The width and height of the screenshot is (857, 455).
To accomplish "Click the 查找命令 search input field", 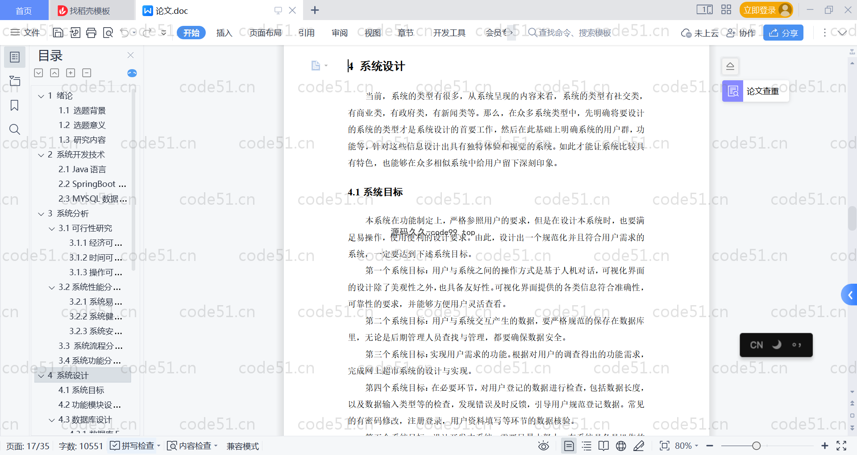I will point(569,33).
